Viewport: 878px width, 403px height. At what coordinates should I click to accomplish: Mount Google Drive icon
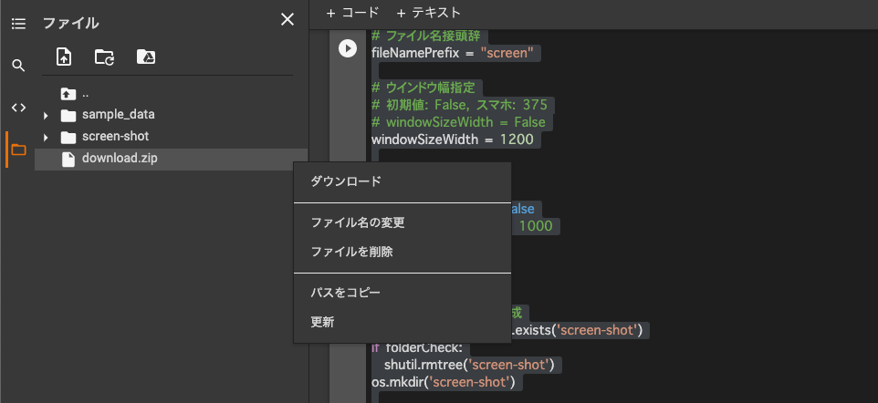coord(146,57)
